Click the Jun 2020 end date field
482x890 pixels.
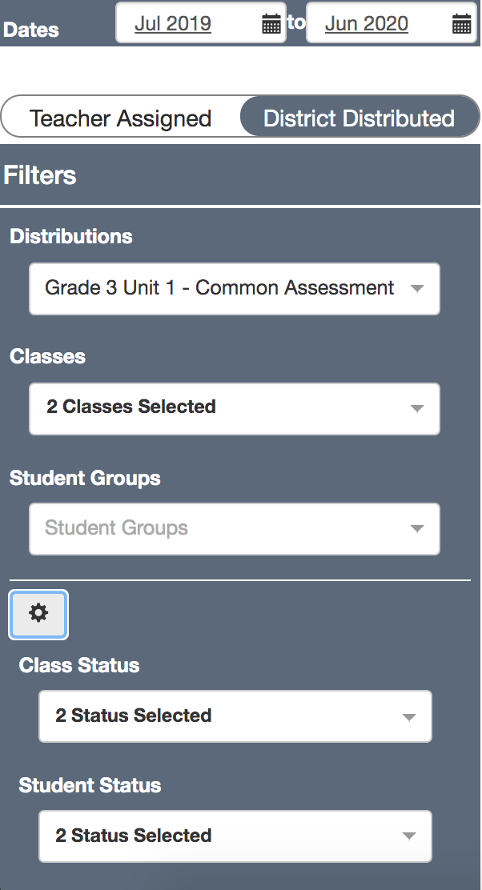pos(367,24)
